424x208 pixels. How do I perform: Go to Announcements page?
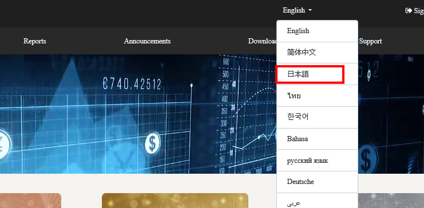(147, 41)
